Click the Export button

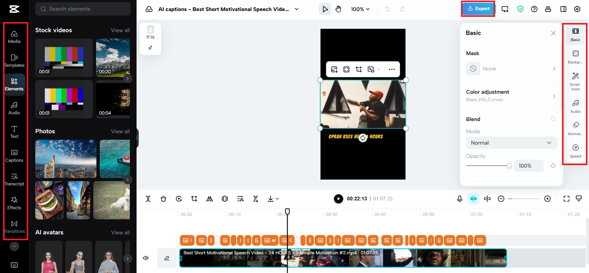(x=478, y=9)
